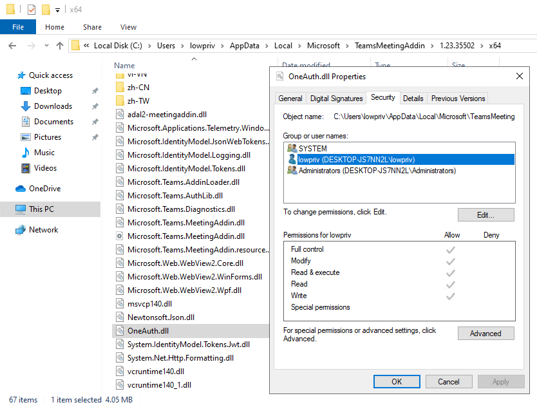Select the new-folder icon in title bar
537x407 pixels.
pos(46,10)
